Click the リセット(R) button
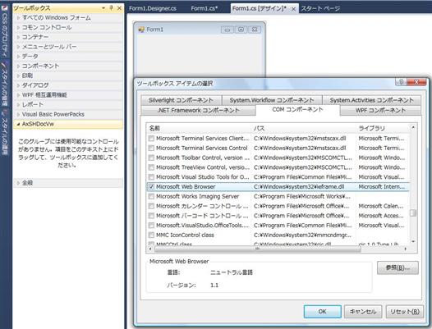 pos(404,312)
